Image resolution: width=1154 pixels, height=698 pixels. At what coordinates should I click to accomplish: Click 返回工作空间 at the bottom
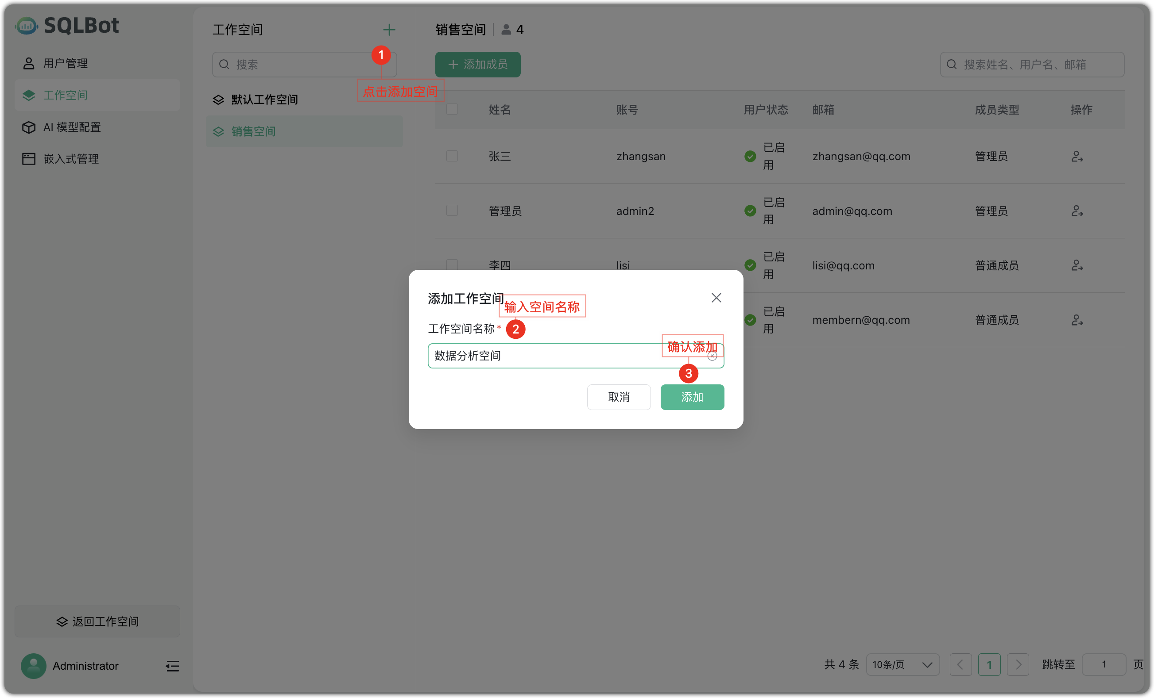97,621
